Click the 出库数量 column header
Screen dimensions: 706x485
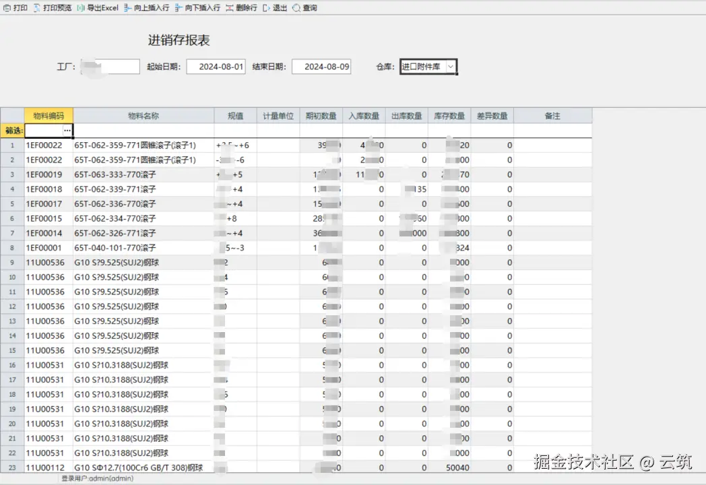click(x=407, y=116)
